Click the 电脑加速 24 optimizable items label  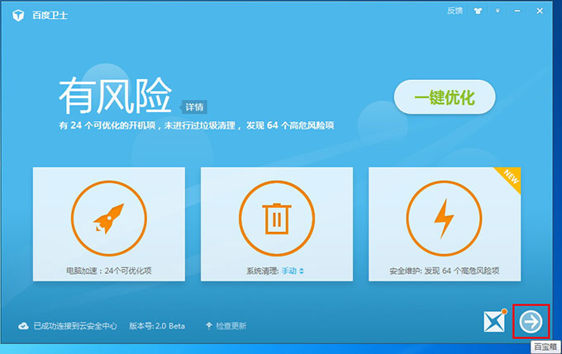coord(108,271)
